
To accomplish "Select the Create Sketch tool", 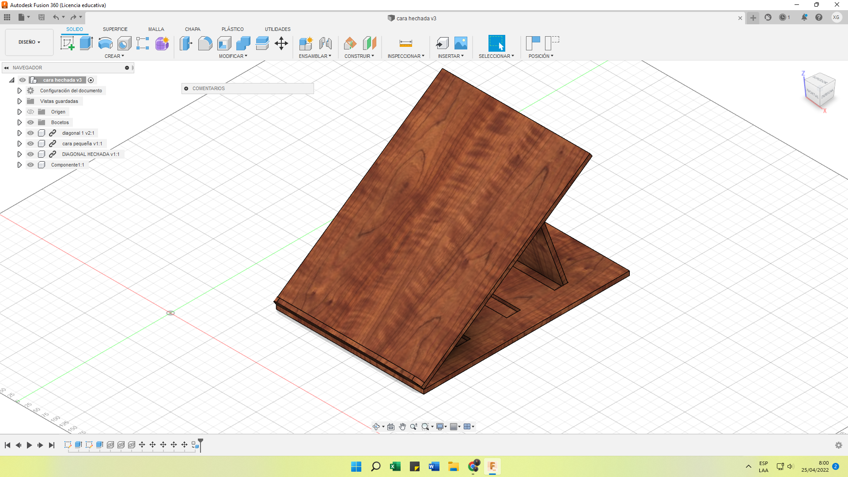I will (67, 43).
